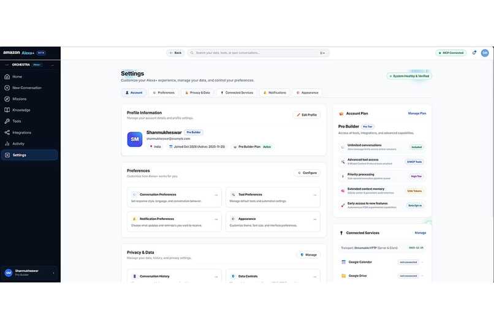This screenshot has height=329, width=494.
Task: Click the Unlimited conversations icon
Action: (343, 147)
